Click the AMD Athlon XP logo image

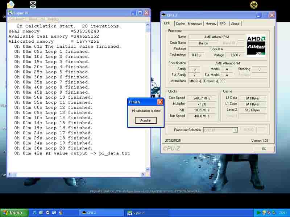256,46
